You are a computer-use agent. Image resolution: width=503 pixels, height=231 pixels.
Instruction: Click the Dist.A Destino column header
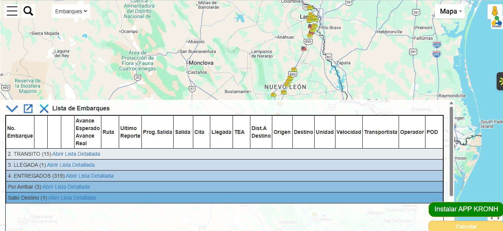click(261, 132)
